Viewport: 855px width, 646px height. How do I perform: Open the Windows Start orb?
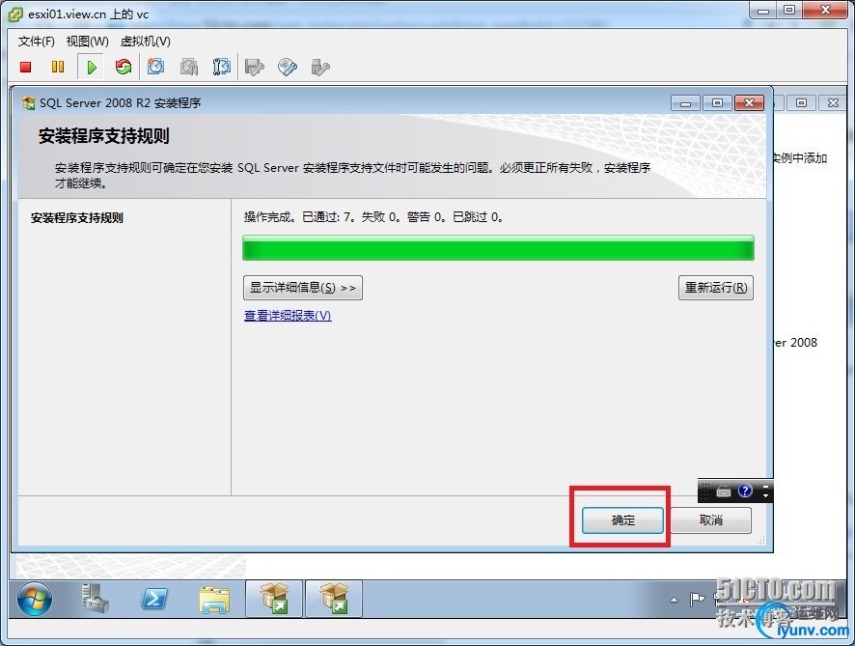pos(35,599)
